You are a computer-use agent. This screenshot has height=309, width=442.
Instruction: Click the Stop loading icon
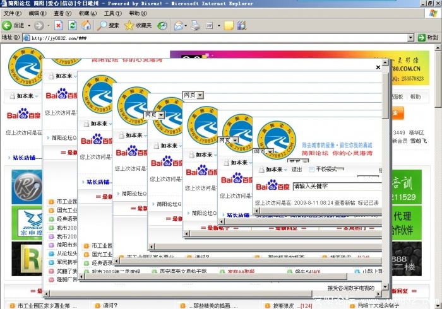point(58,26)
